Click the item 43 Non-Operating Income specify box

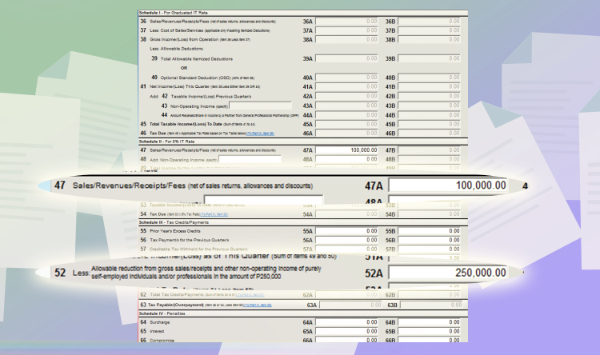(x=260, y=106)
